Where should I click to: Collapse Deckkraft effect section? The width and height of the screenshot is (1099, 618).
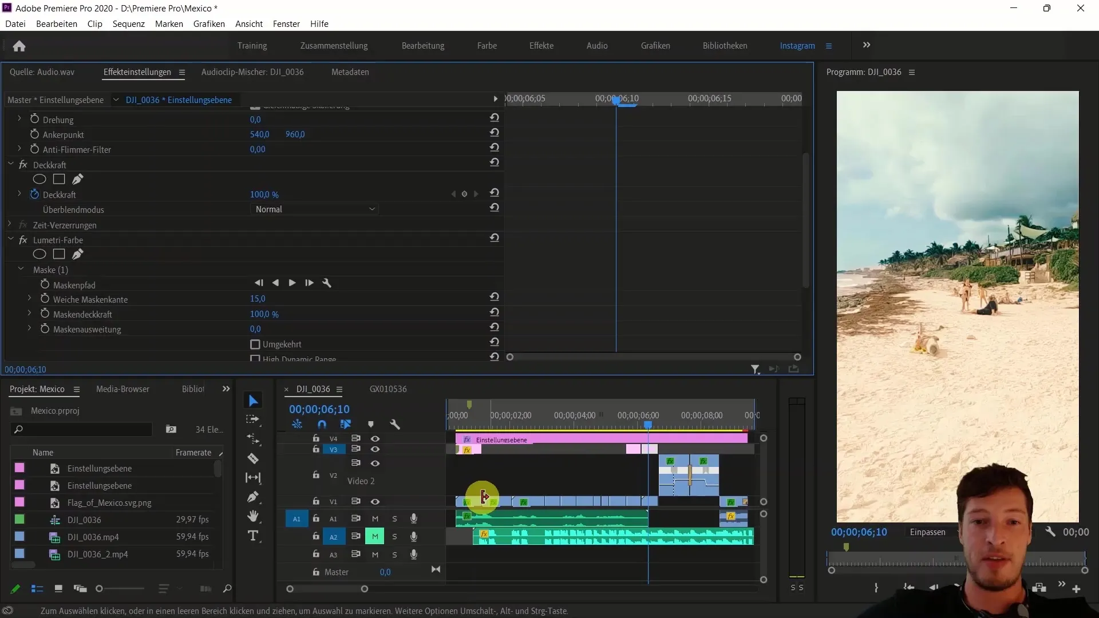(10, 164)
